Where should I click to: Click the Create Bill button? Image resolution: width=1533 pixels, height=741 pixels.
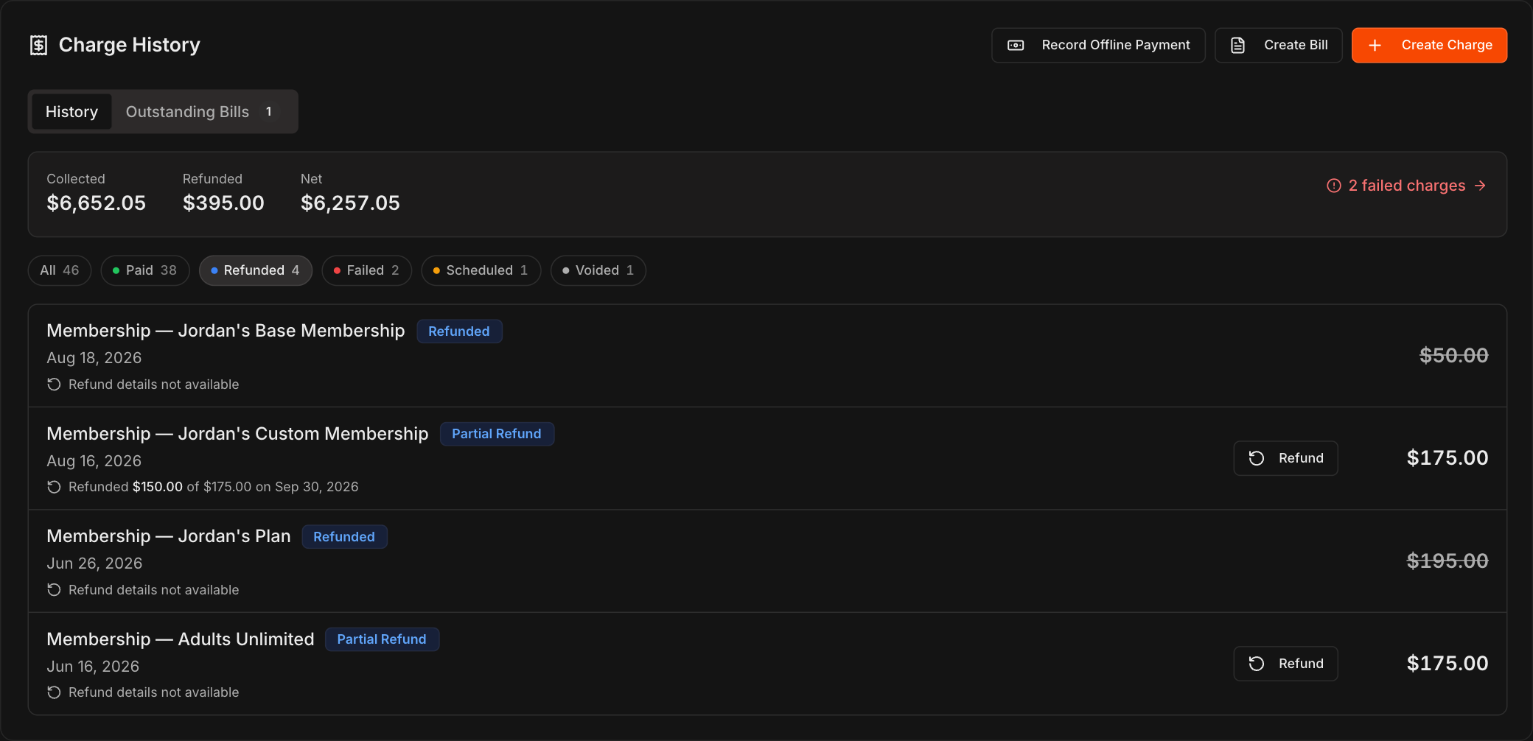pyautogui.click(x=1279, y=45)
